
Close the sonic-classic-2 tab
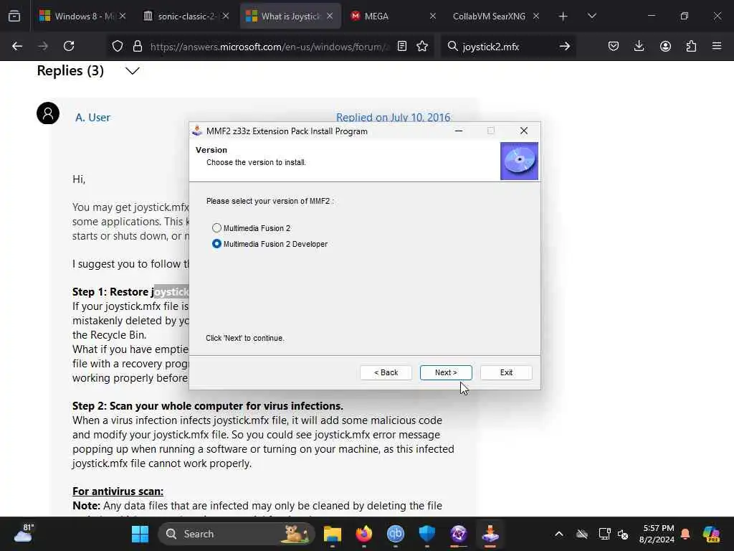tap(226, 16)
